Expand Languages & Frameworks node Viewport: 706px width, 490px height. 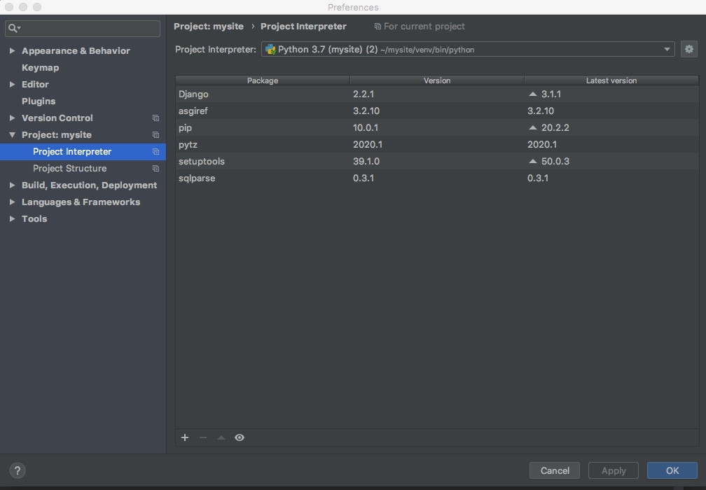12,202
